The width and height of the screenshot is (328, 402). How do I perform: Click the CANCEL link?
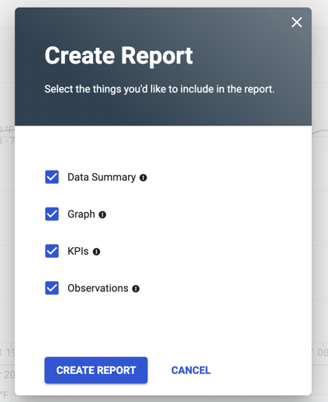191,370
